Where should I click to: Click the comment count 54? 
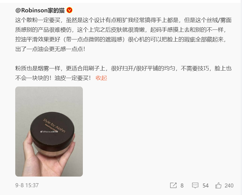pyautogui.click(x=206, y=185)
